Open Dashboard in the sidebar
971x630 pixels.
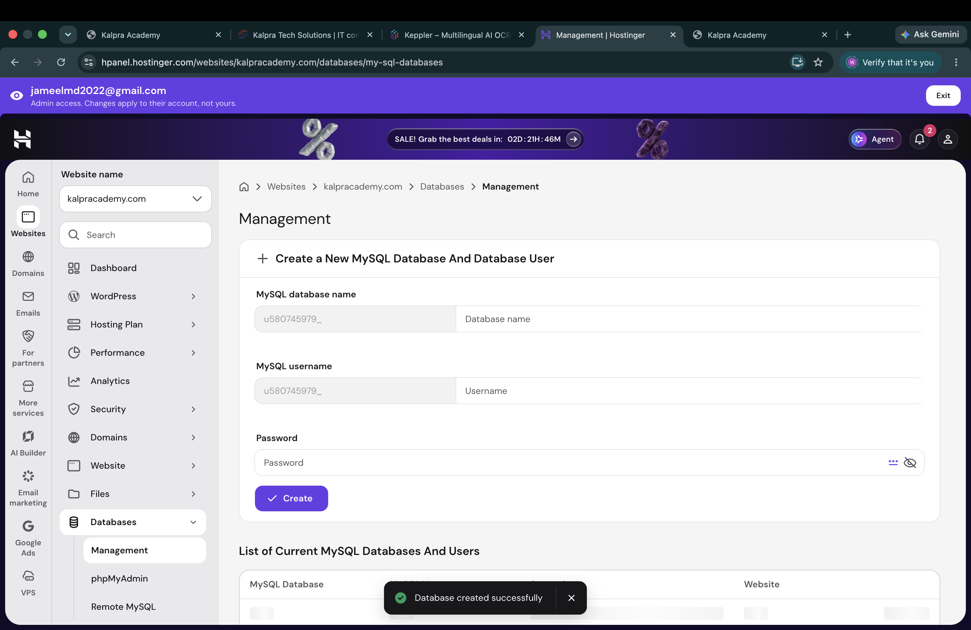[133, 268]
